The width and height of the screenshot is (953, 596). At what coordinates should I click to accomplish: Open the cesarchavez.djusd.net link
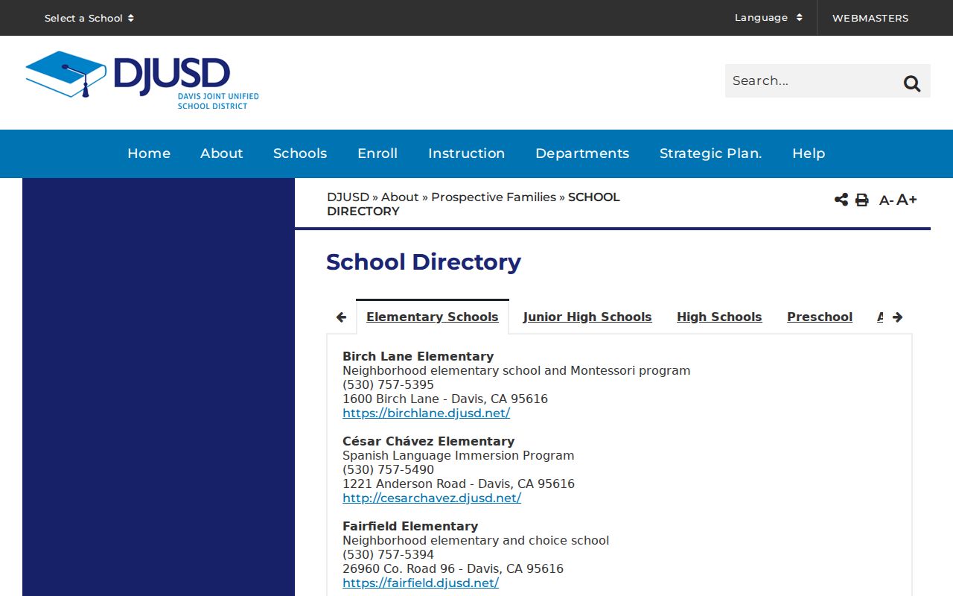(432, 498)
